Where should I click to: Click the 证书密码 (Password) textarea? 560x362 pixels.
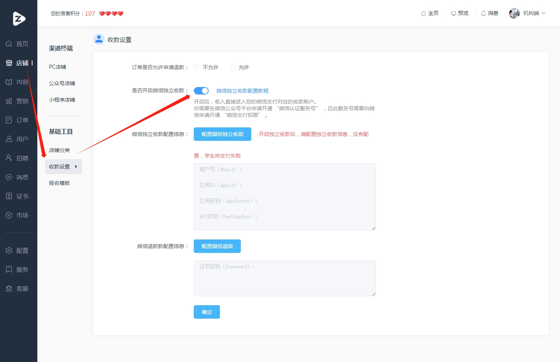pos(285,278)
